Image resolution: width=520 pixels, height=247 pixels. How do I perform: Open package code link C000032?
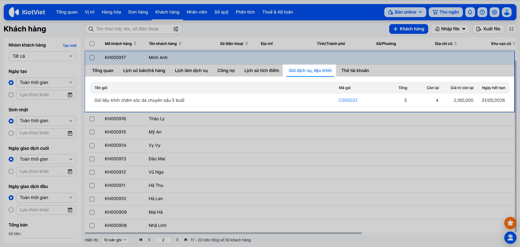click(348, 100)
